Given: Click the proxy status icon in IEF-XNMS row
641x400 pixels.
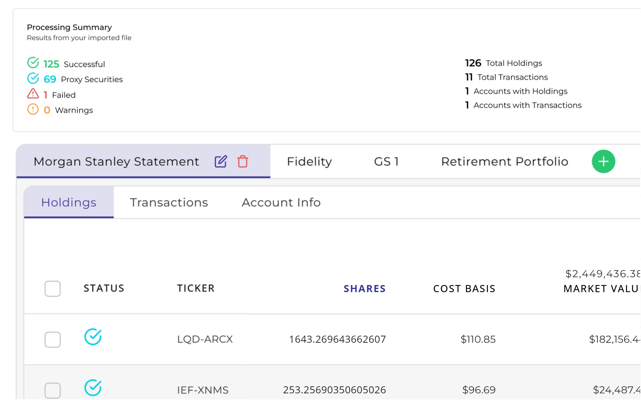Looking at the screenshot, I should point(93,387).
